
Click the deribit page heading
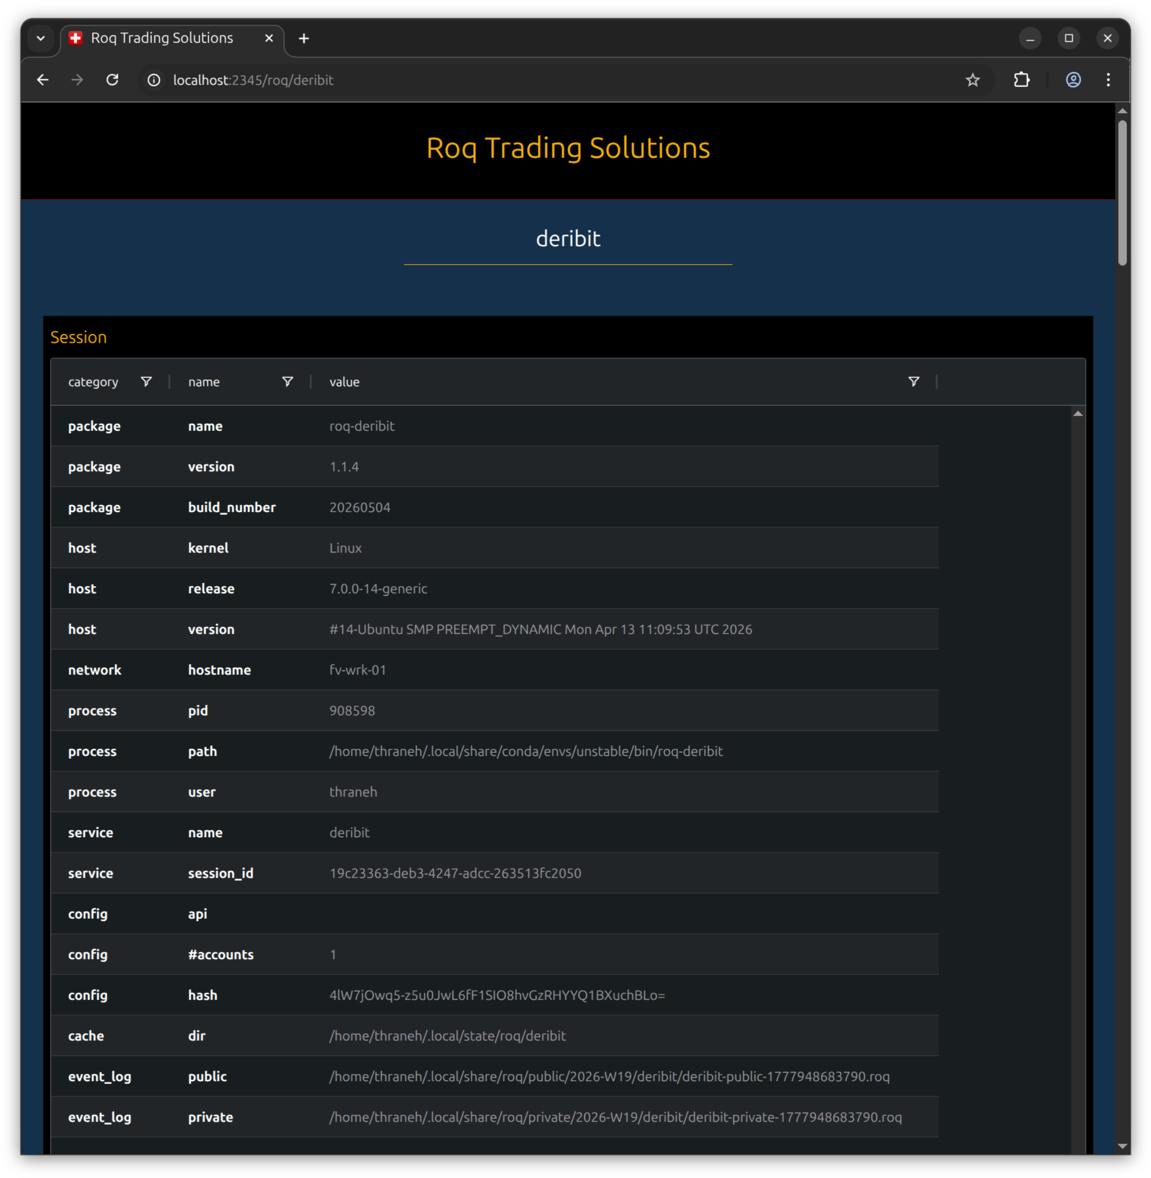click(x=568, y=239)
